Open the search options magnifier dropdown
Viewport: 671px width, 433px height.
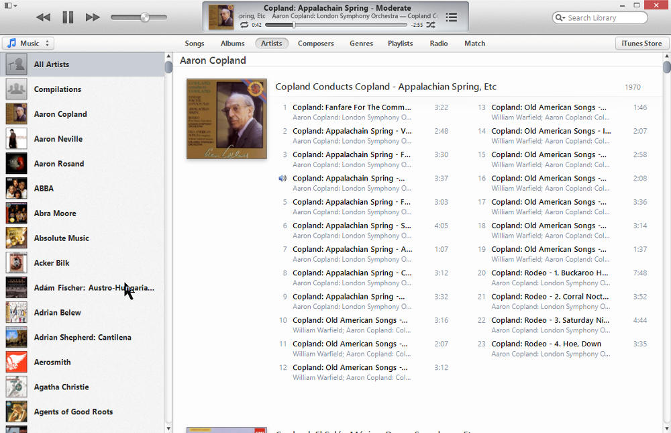pyautogui.click(x=560, y=17)
